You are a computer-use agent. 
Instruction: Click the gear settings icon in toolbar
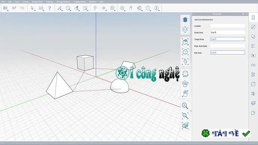click(122, 8)
